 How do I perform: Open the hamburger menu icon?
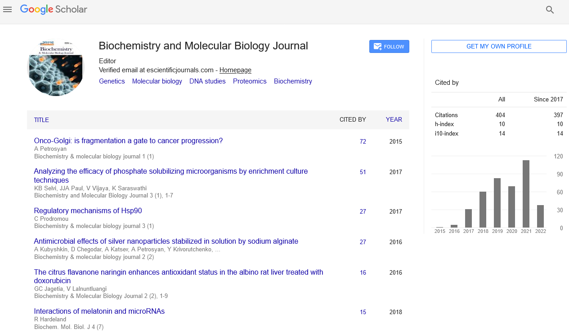(x=7, y=9)
